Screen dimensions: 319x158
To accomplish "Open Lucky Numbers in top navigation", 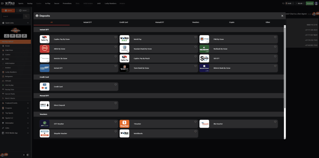I will (111, 3).
